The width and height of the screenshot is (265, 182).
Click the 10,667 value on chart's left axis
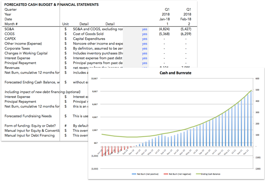[x=94, y=79]
